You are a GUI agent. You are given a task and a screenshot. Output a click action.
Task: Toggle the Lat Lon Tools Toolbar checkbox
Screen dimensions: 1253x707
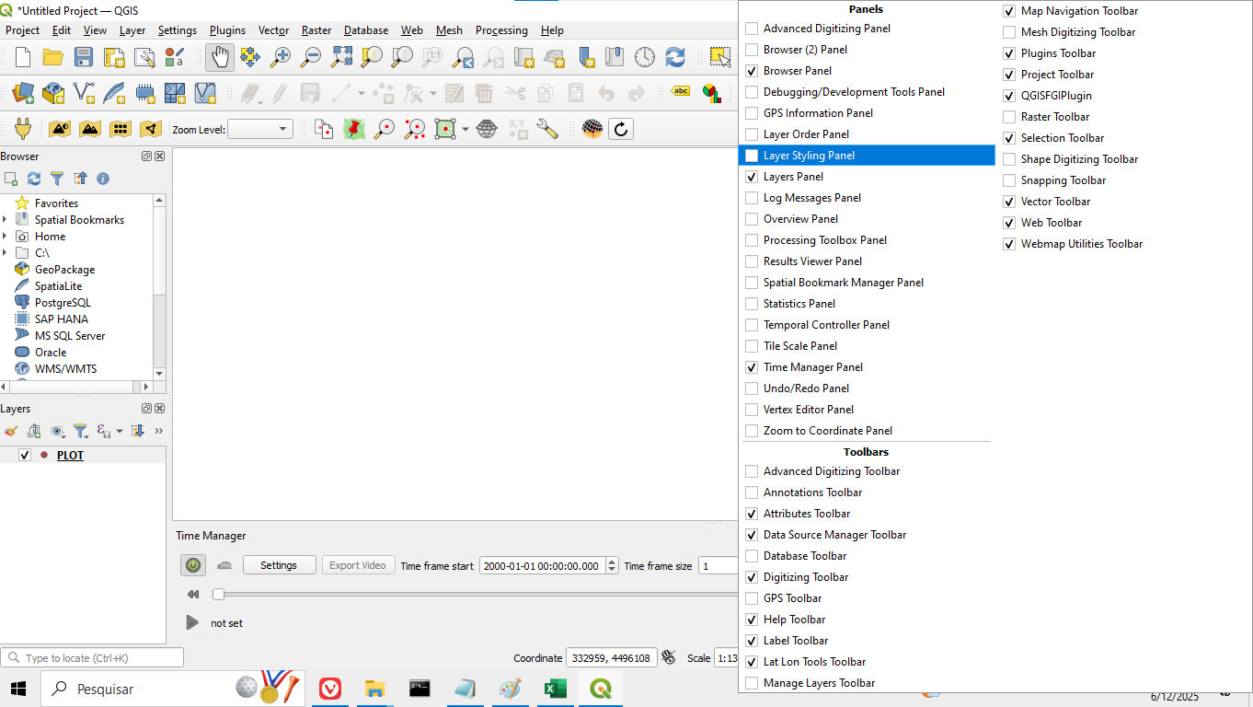pyautogui.click(x=752, y=662)
